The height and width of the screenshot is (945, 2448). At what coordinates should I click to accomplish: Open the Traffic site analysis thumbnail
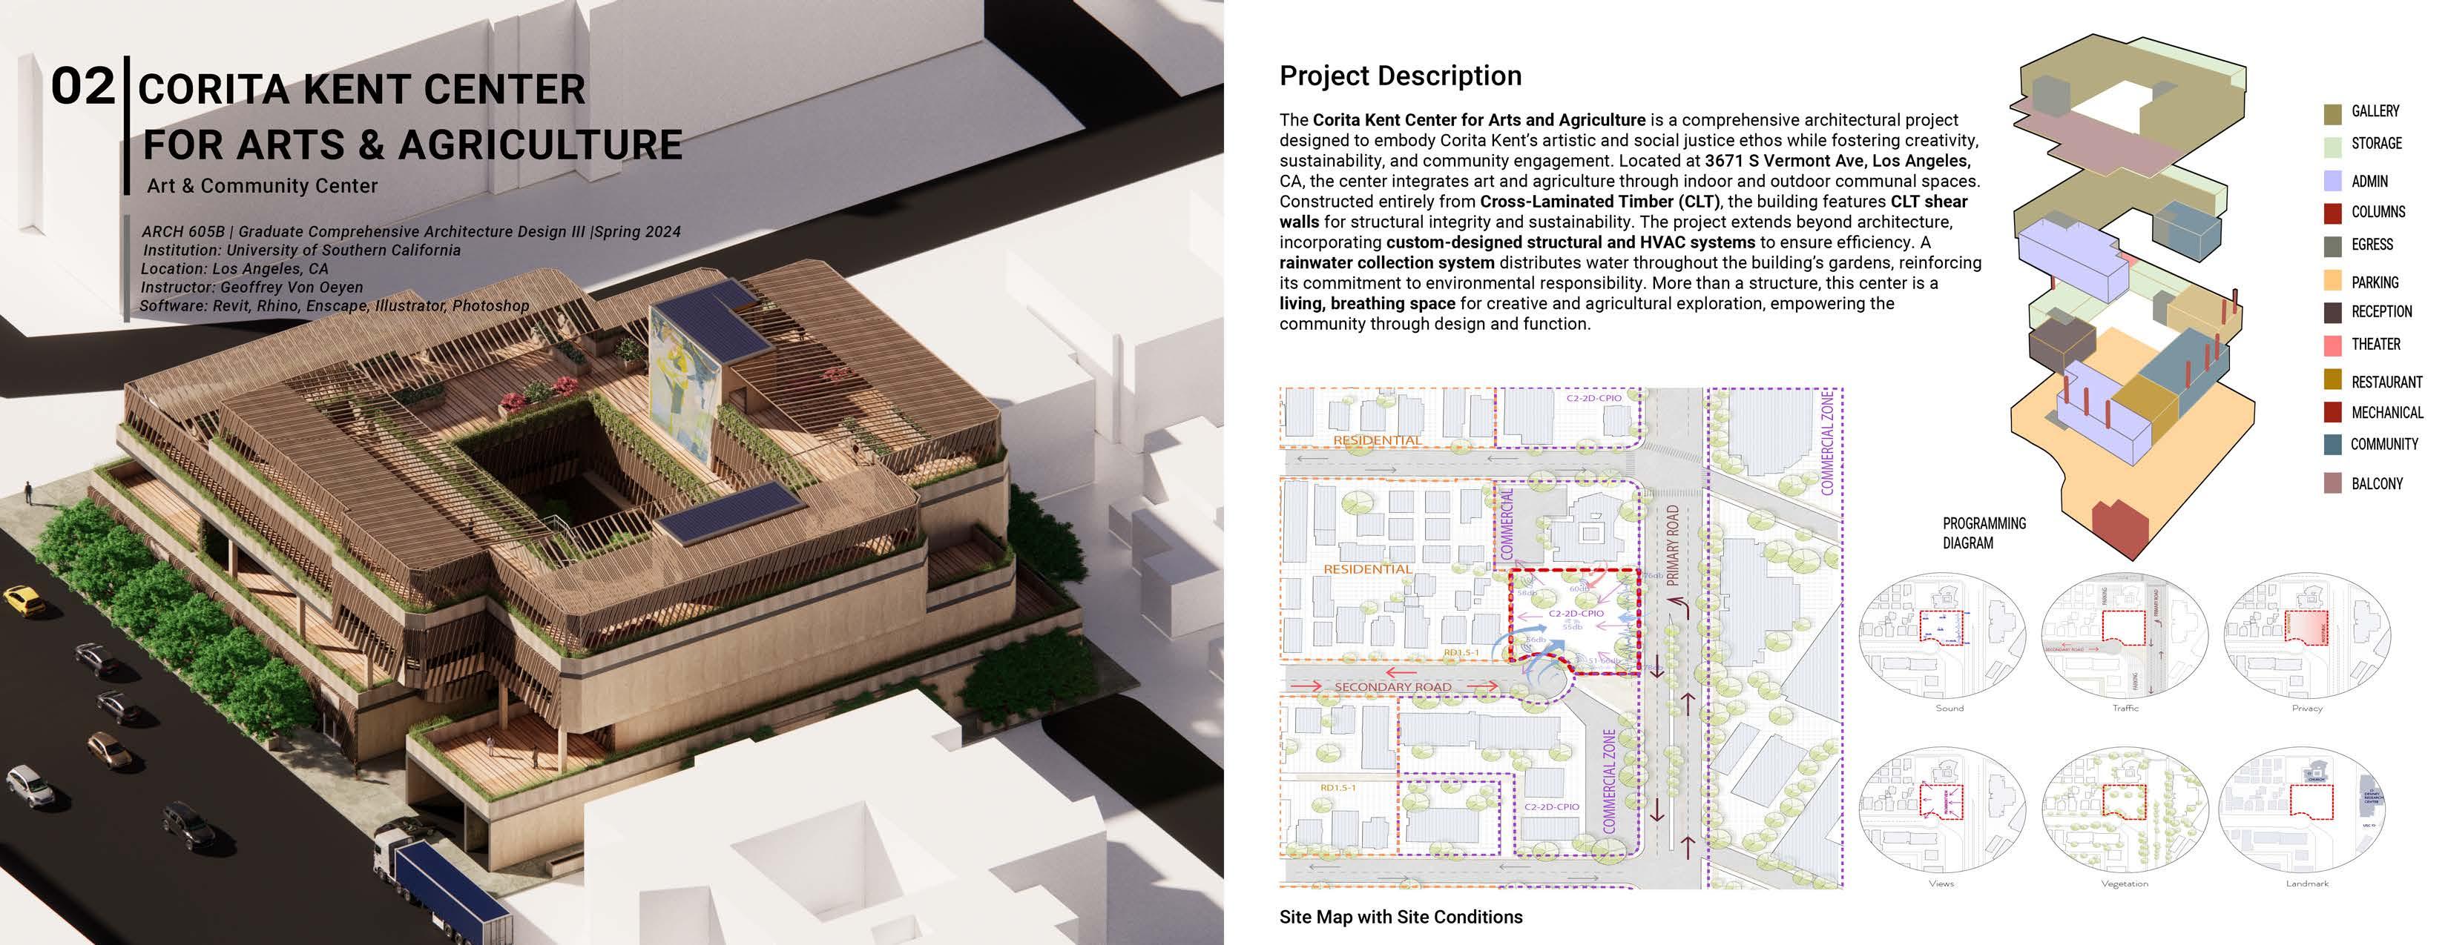tap(2125, 634)
